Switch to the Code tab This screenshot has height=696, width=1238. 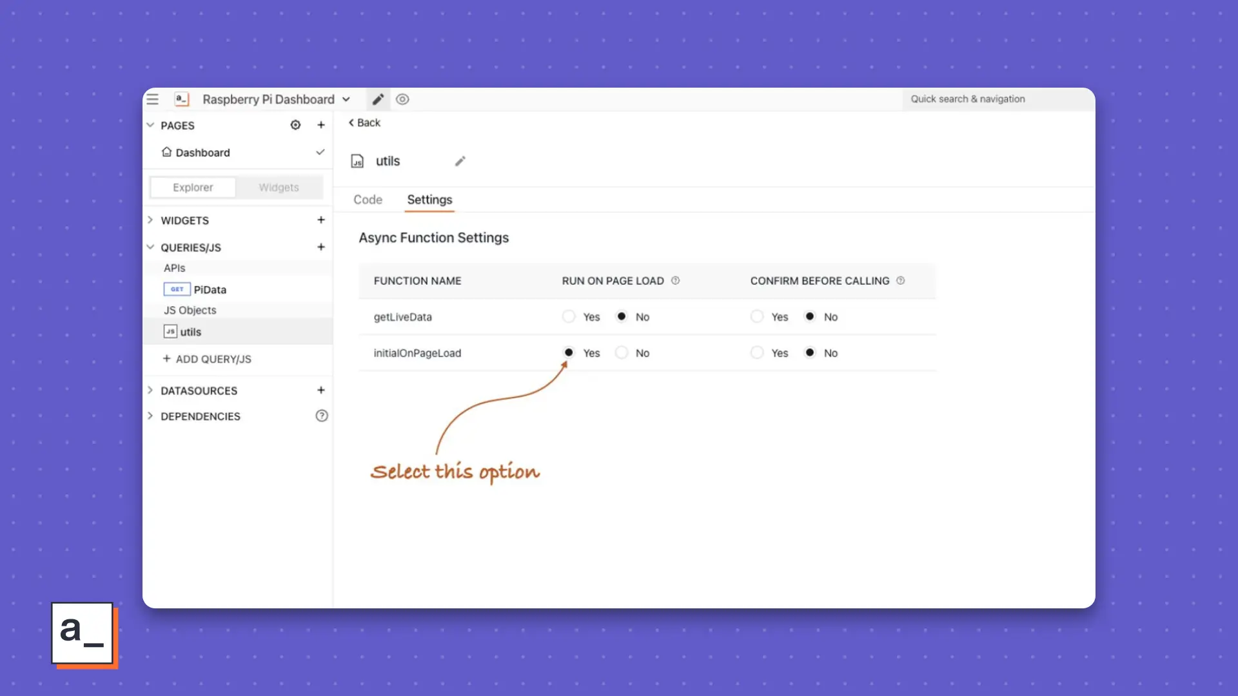tap(368, 199)
